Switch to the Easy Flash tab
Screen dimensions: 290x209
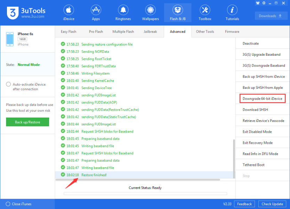69,32
